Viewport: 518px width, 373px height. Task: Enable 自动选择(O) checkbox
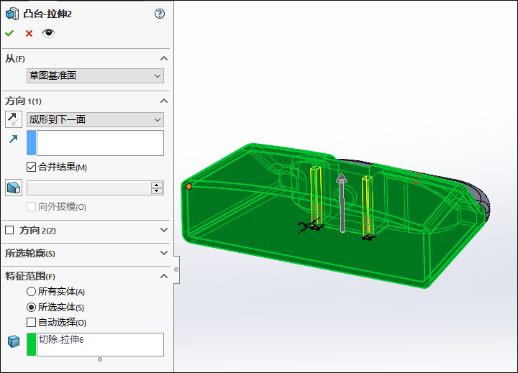click(x=31, y=322)
